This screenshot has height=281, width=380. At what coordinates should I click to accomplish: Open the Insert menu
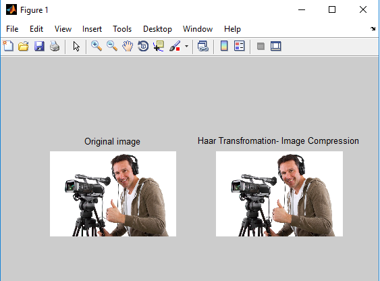[x=92, y=29]
